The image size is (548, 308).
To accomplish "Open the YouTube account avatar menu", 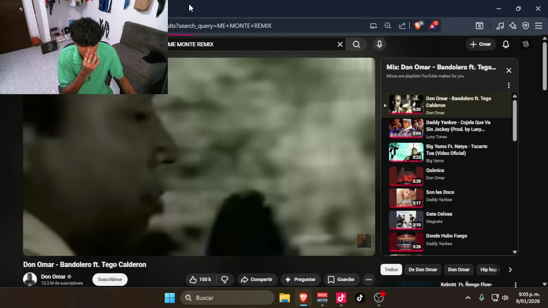I will point(526,44).
